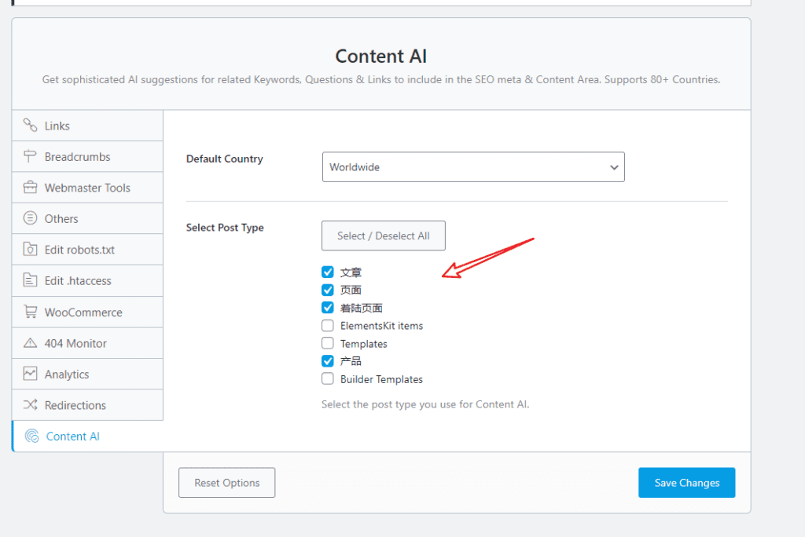
Task: Uncheck the 着陆页面 checkbox
Action: click(328, 308)
